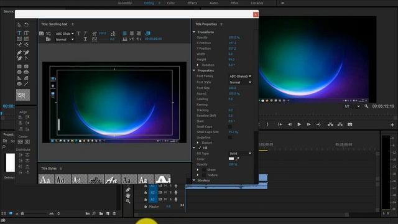Open Roll/Crawl Options in title toolbar
This screenshot has height=224, width=398.
(x=49, y=33)
